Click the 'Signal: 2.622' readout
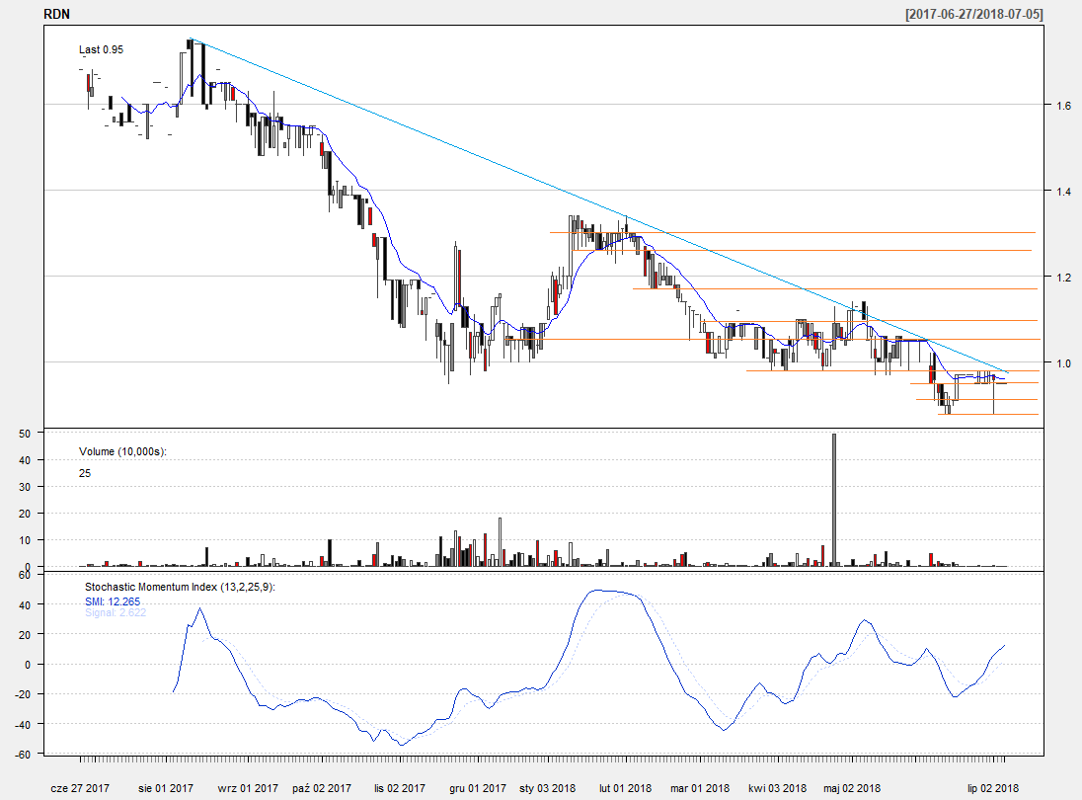The width and height of the screenshot is (1082, 800). pyautogui.click(x=116, y=612)
